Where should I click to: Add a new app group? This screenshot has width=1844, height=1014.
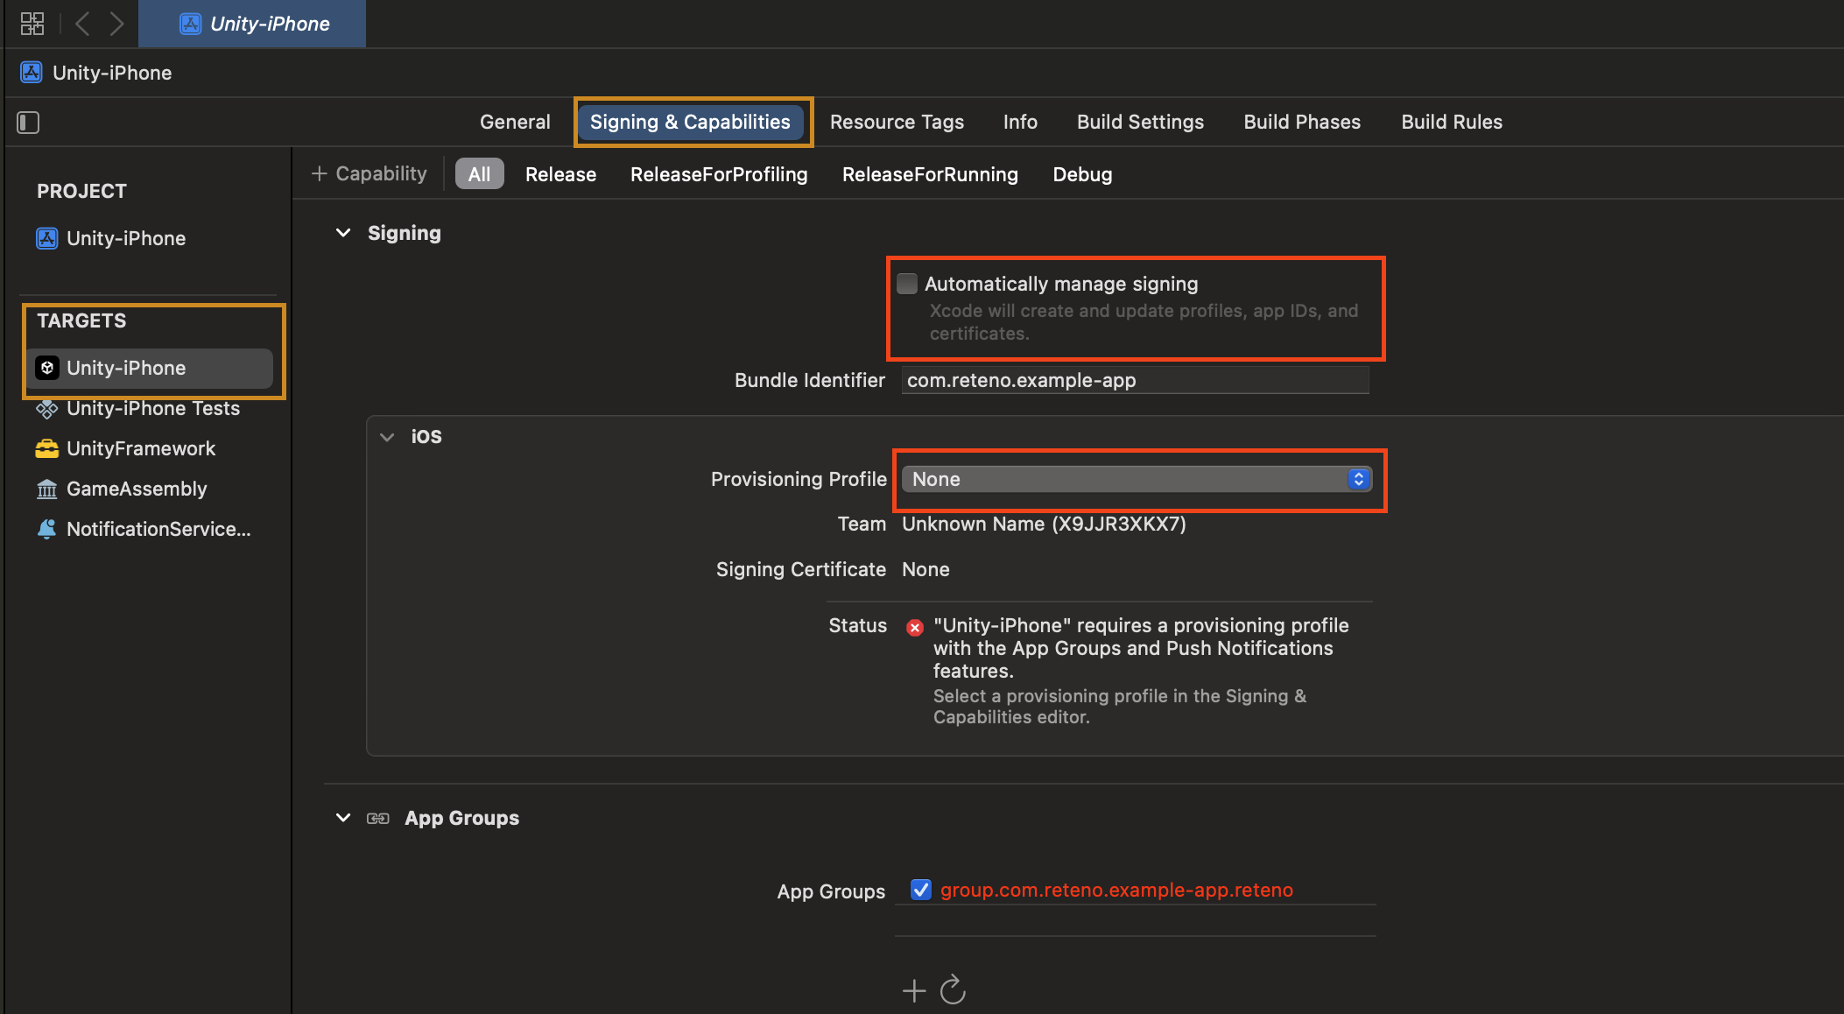pyautogui.click(x=914, y=990)
